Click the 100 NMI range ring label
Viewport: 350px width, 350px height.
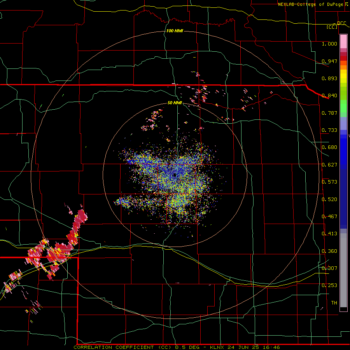[x=175, y=31]
